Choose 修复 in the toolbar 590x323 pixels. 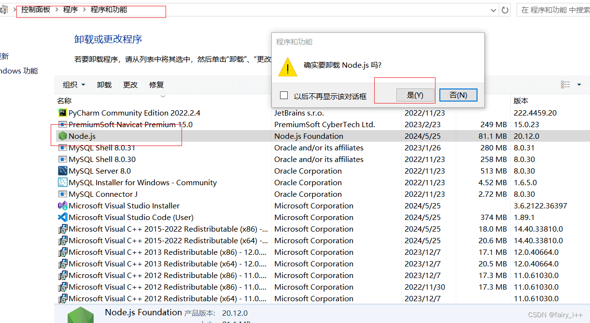(x=156, y=85)
